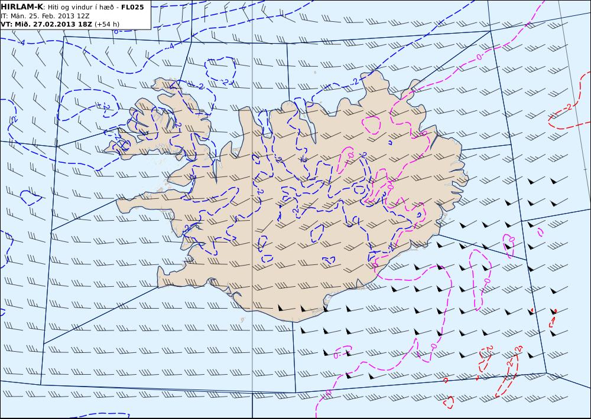
Task: Click the '(+54 h)' forecast offset text
Action: tap(106, 24)
